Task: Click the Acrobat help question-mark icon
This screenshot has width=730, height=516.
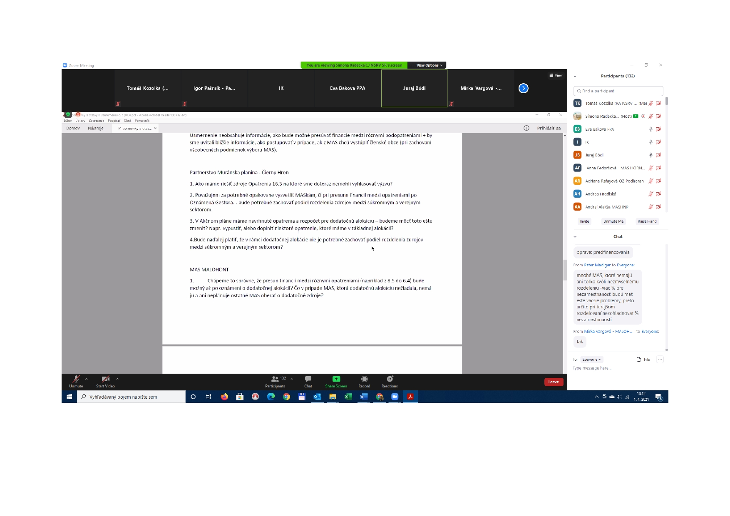Action: click(x=526, y=128)
